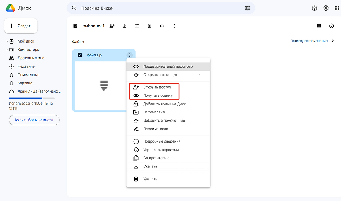Click the Создать button

(x=21, y=26)
